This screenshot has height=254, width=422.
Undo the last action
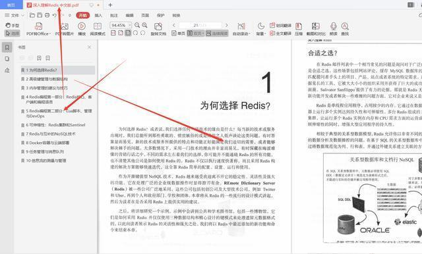click(x=55, y=15)
